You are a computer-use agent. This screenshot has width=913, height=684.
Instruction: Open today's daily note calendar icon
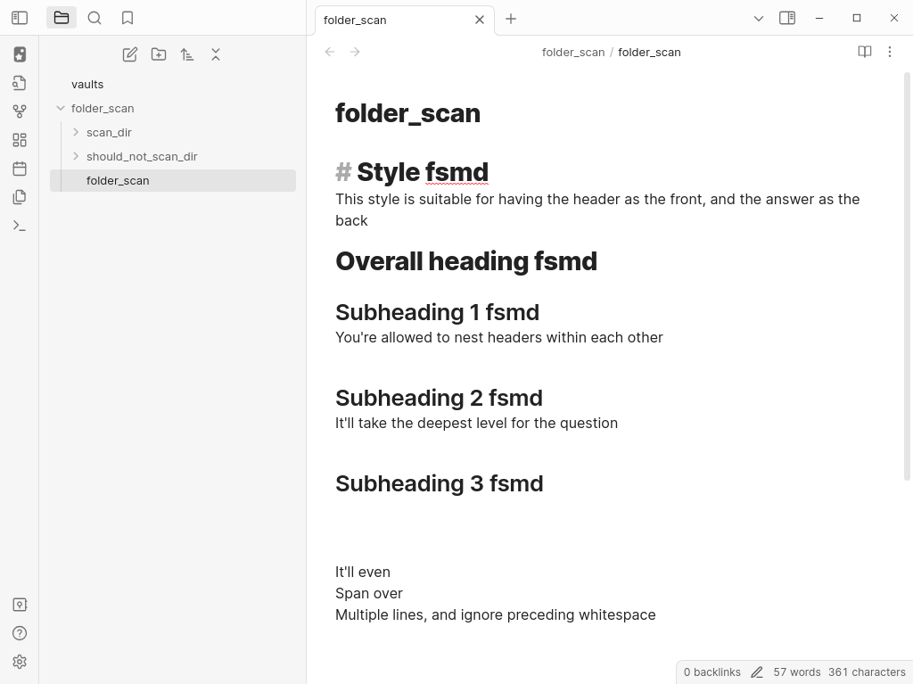click(x=20, y=169)
